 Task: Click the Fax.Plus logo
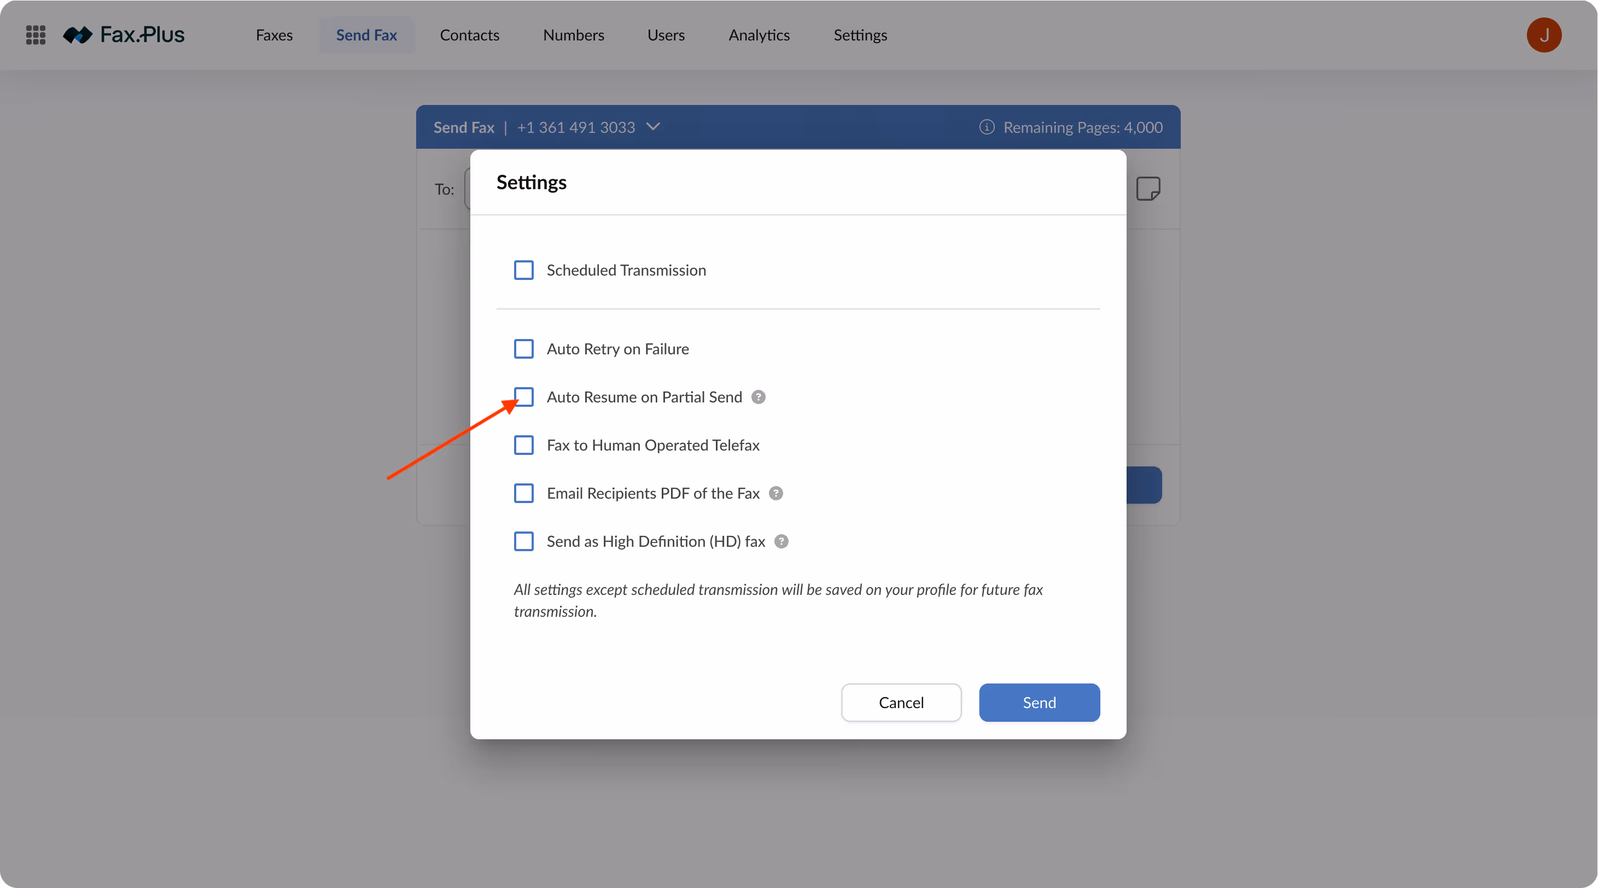click(x=124, y=35)
